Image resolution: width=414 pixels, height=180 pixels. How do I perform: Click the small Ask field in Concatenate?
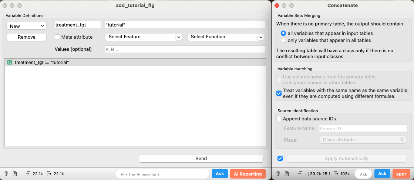click(x=363, y=174)
